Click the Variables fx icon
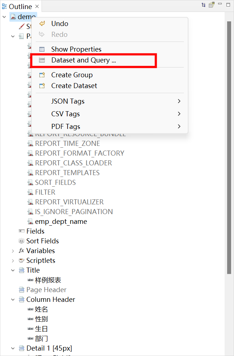 click(21, 251)
